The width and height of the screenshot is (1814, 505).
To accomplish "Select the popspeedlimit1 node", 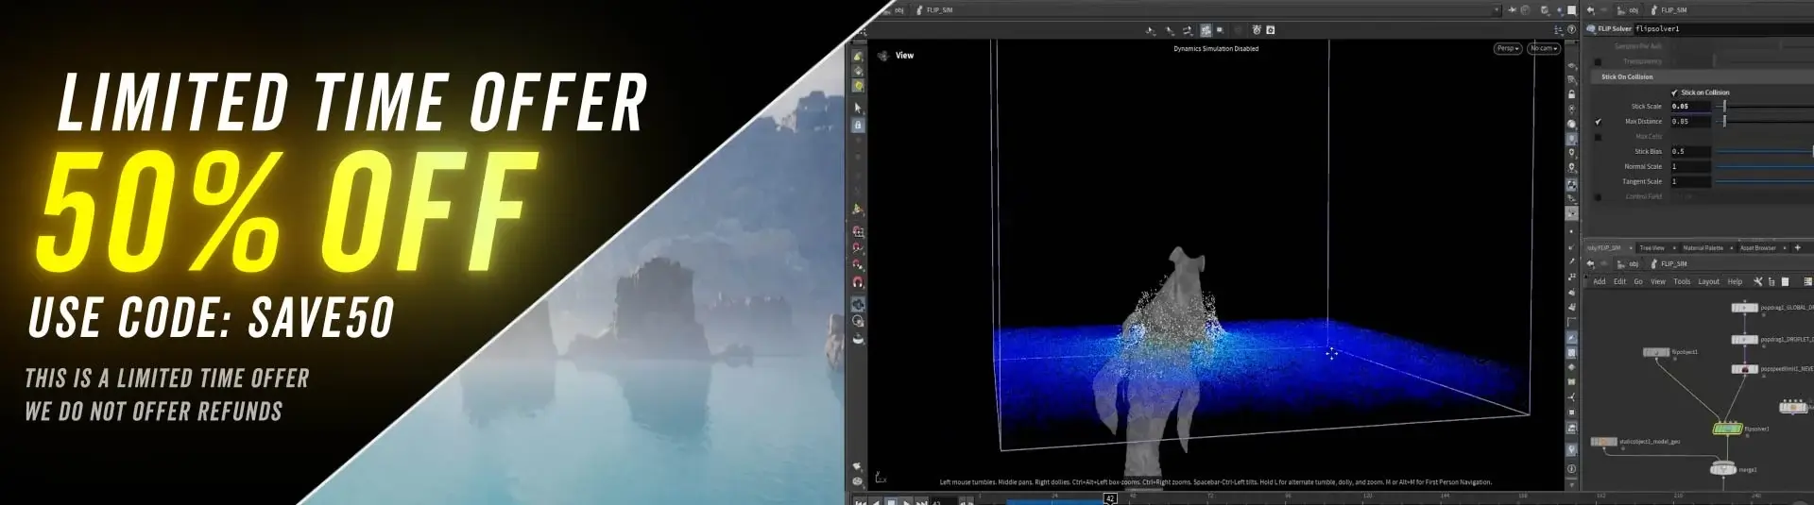I will [x=1744, y=369].
